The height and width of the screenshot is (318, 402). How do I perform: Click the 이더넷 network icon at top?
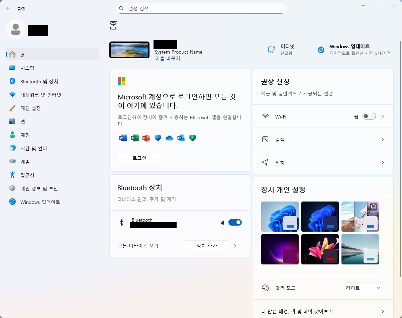coord(271,50)
